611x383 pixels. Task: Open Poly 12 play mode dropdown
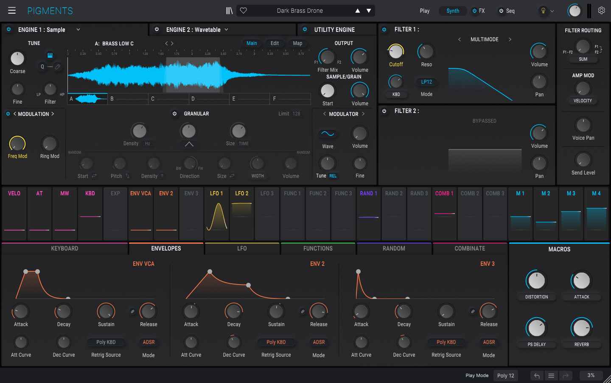point(506,376)
